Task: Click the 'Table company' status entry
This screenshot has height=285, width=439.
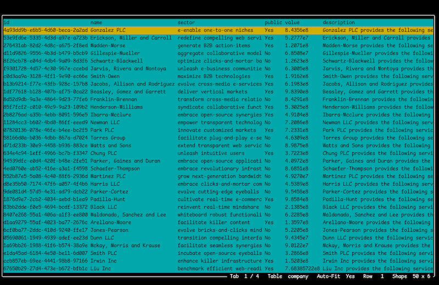Action: tap(288, 276)
